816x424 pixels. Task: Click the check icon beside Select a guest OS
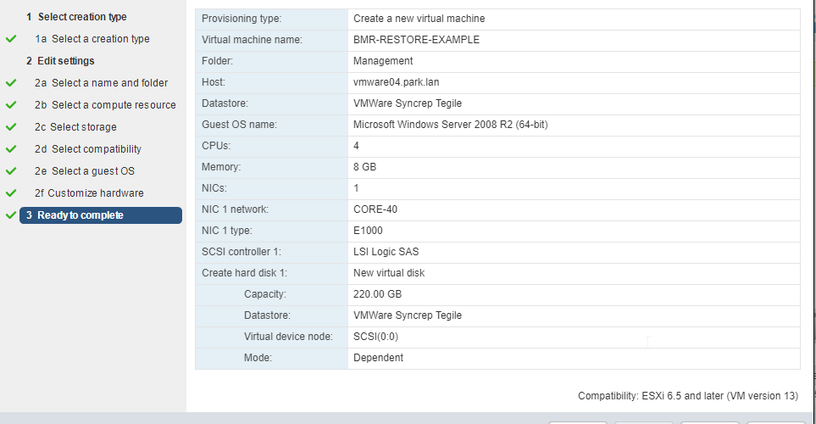pyautogui.click(x=11, y=170)
